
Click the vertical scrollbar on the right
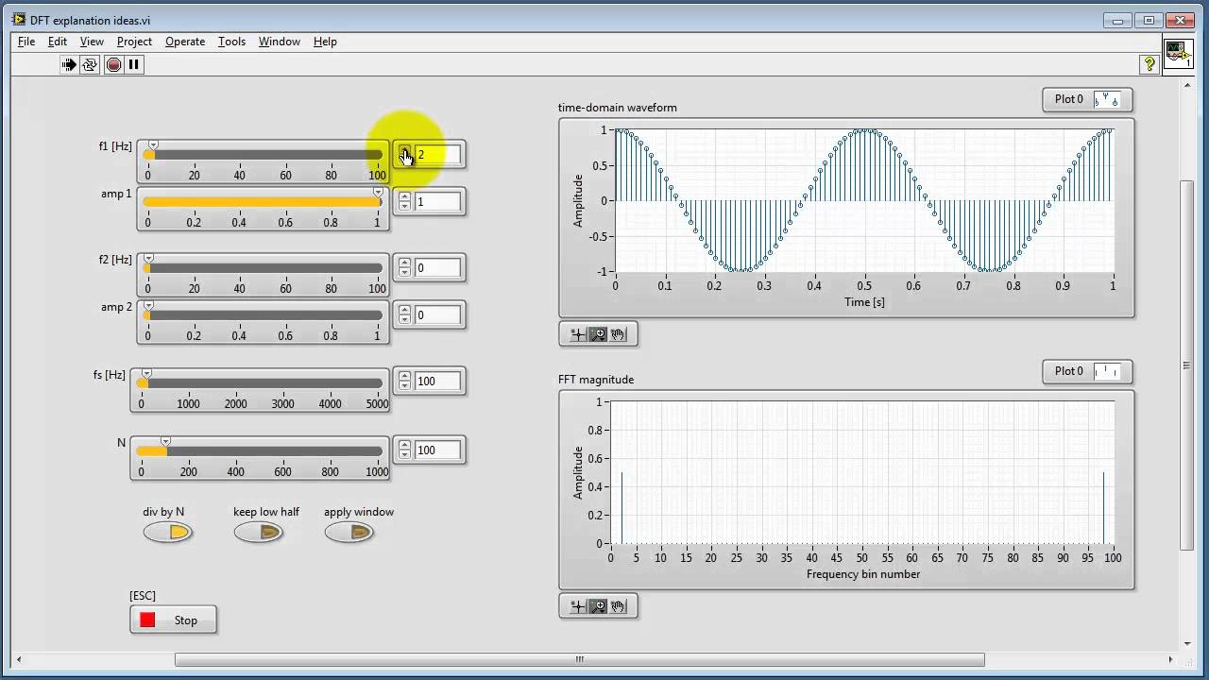(x=1187, y=365)
